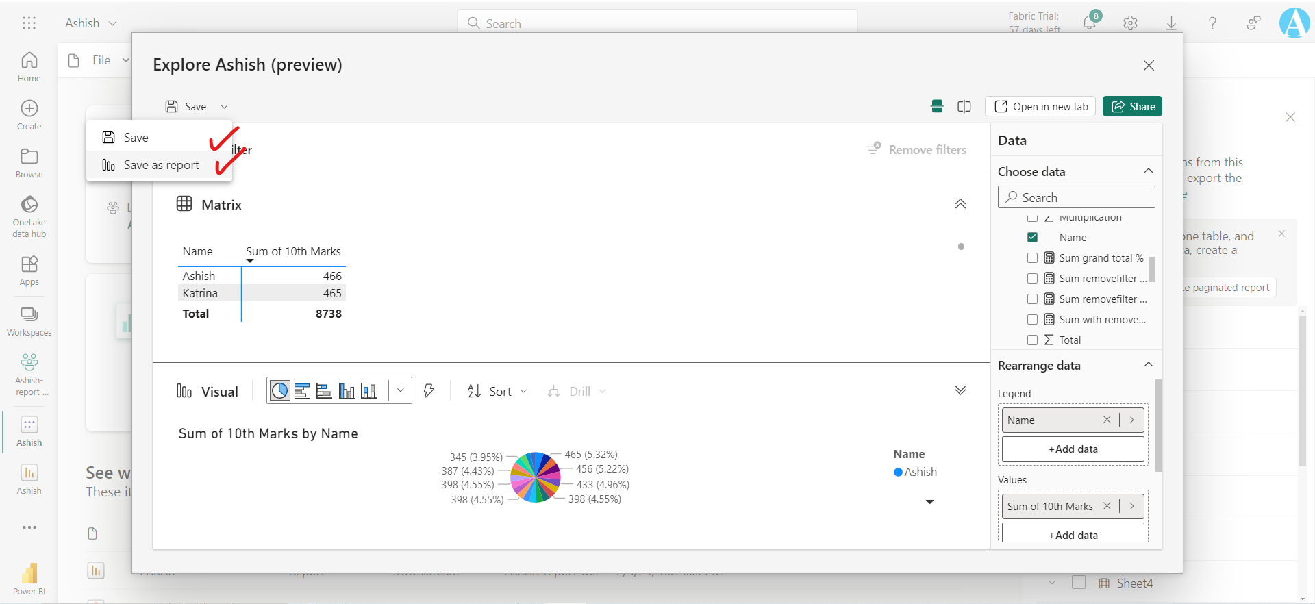Enable the Total field checkbox

pos(1032,340)
